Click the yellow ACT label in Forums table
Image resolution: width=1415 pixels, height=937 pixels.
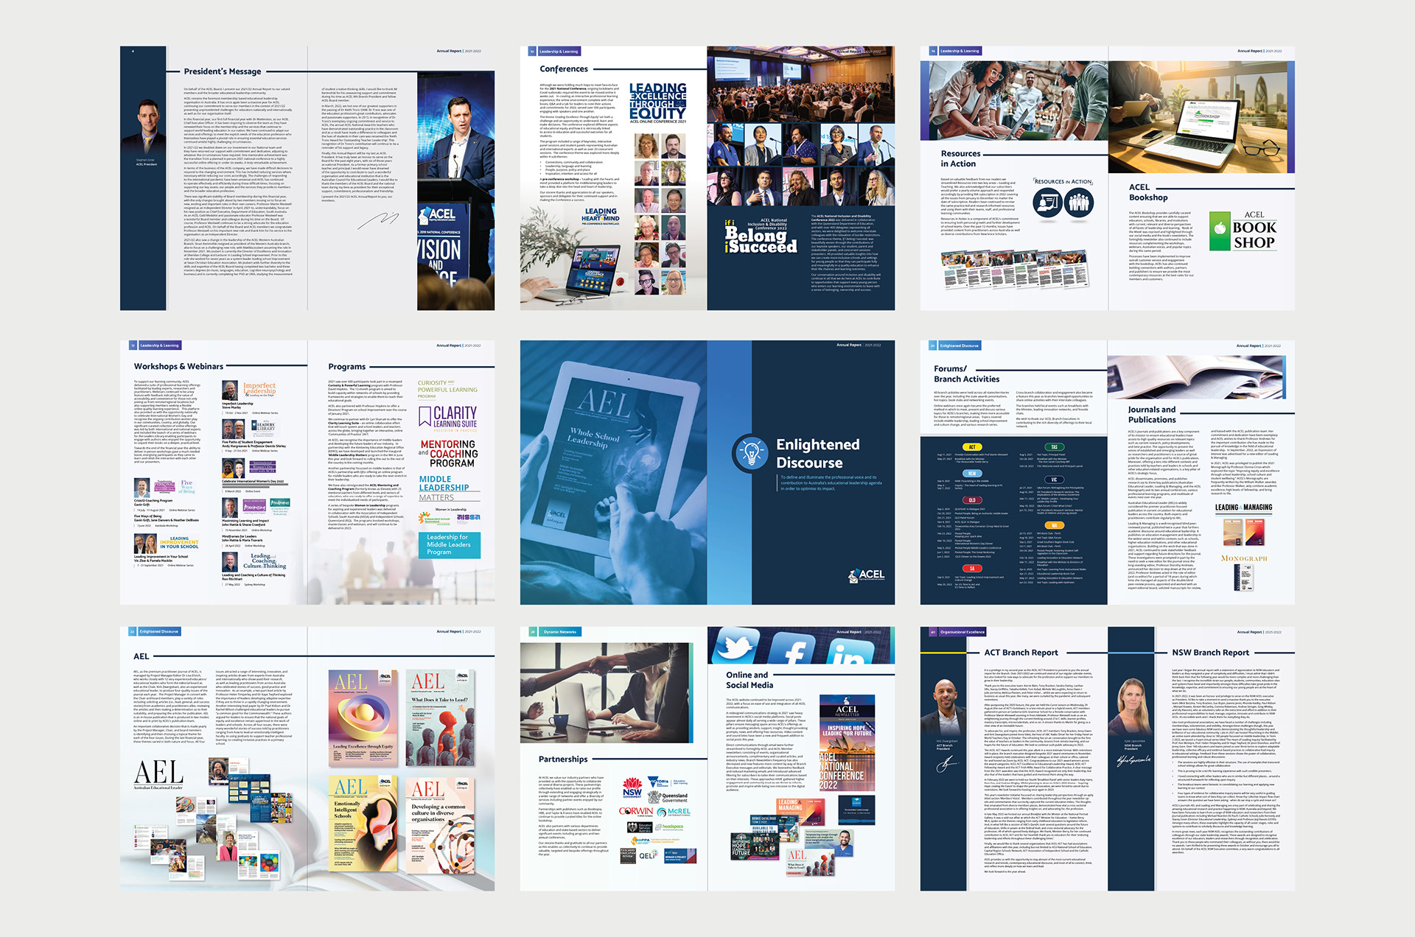972,447
